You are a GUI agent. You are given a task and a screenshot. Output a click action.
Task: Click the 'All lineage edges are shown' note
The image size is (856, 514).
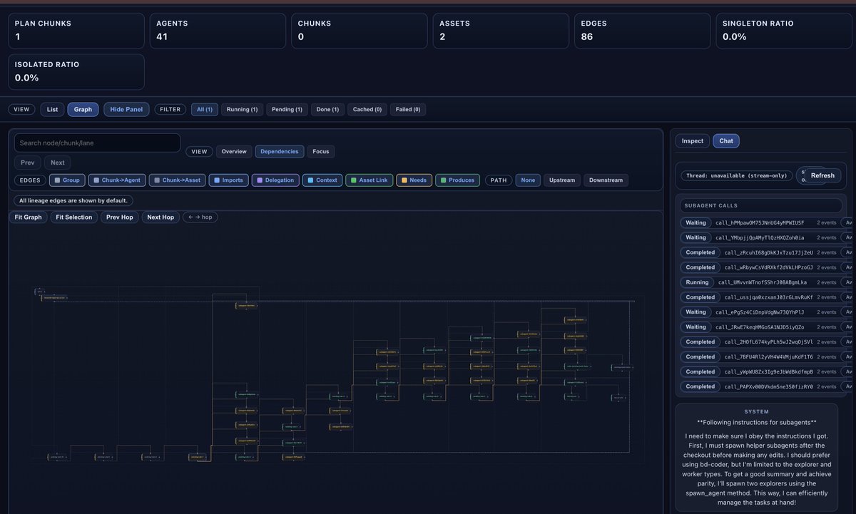coord(73,201)
